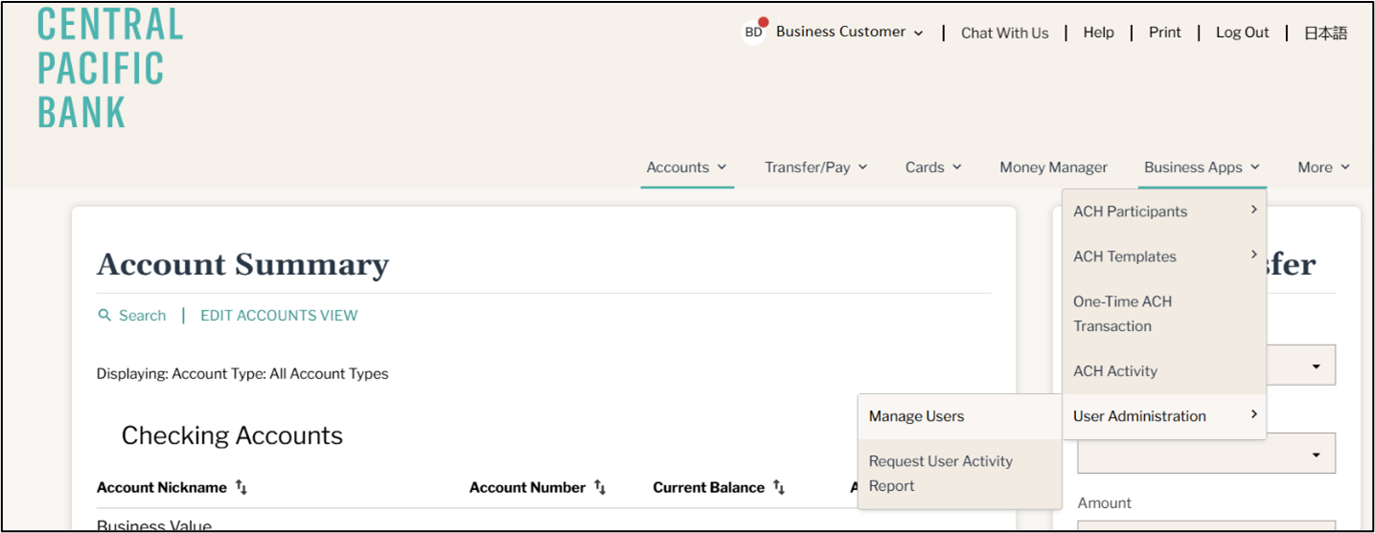Click the Checking Accounts heading
Viewport: 1375px width, 533px height.
(232, 435)
